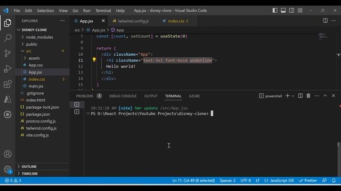Open editor More Actions ellipsis
Screen dimensions: 341x191
(x=334, y=21)
